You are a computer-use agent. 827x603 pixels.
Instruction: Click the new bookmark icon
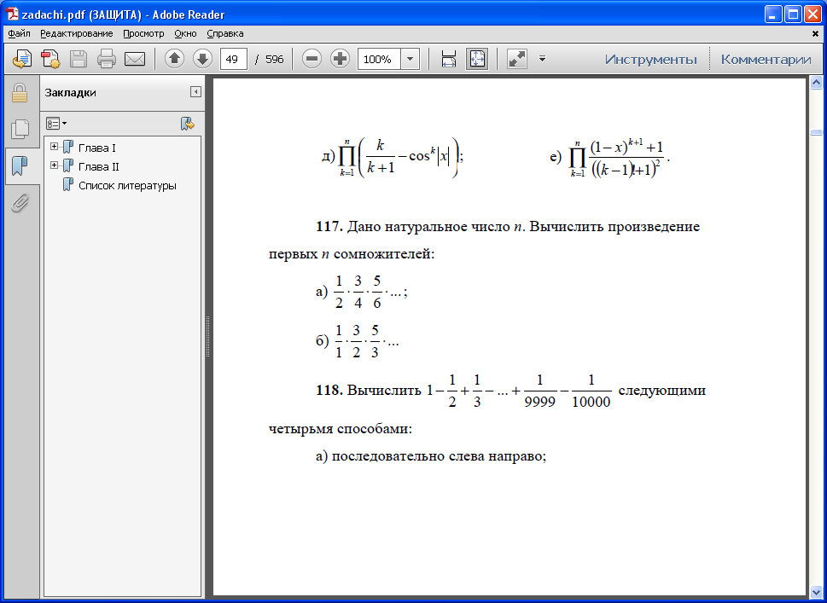point(187,124)
